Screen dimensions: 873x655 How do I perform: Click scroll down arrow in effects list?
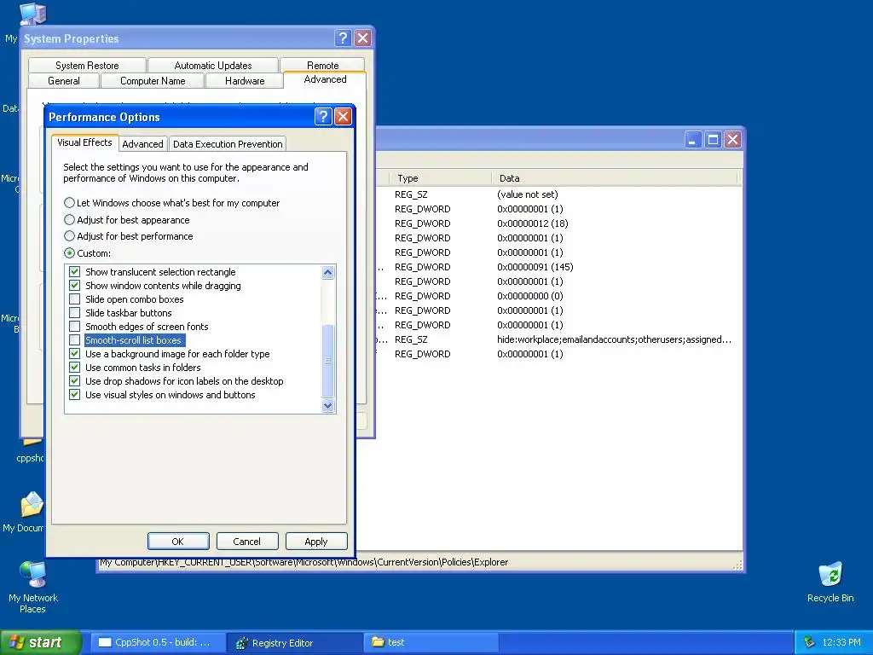[328, 405]
